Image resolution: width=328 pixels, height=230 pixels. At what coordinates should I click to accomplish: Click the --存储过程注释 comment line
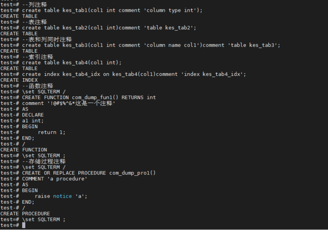[43, 162]
